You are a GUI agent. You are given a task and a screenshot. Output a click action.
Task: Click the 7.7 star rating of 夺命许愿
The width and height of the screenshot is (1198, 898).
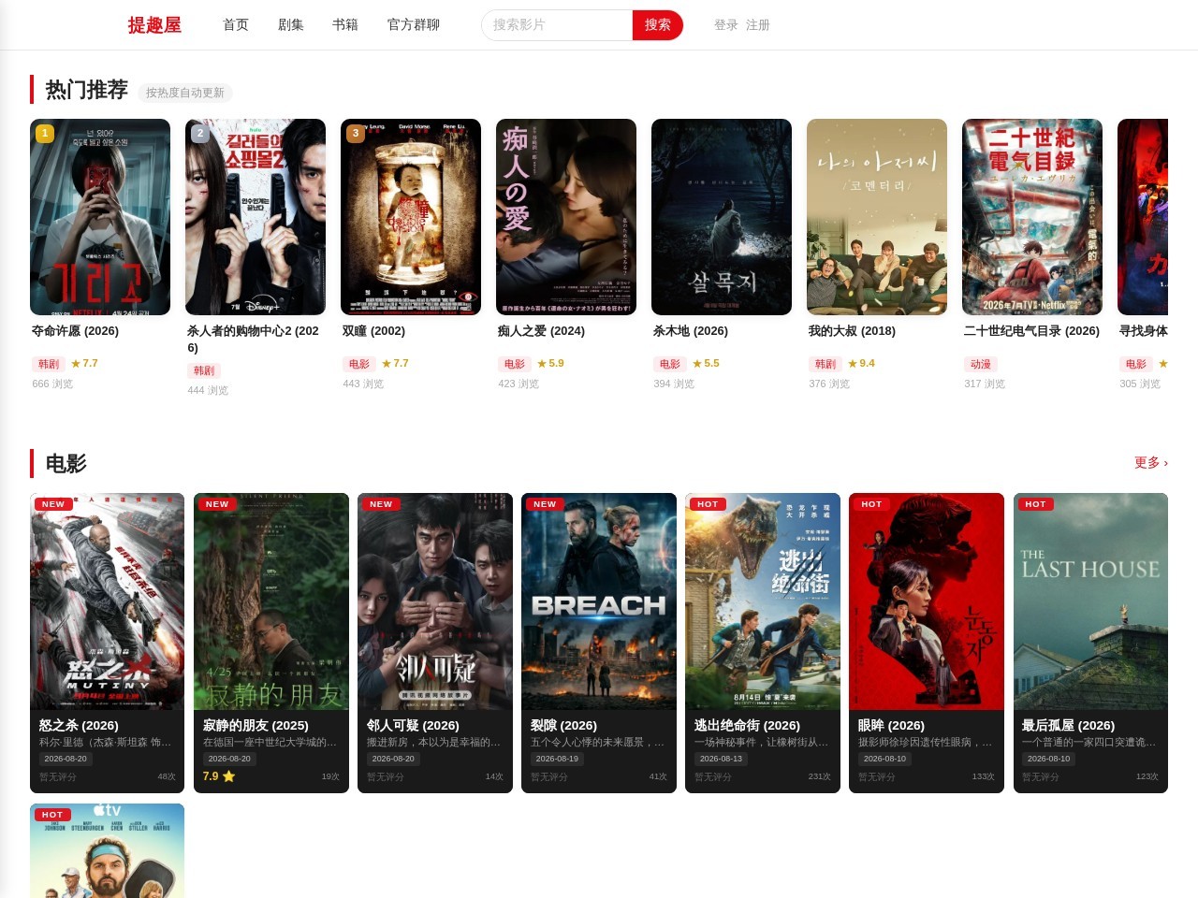coord(84,363)
